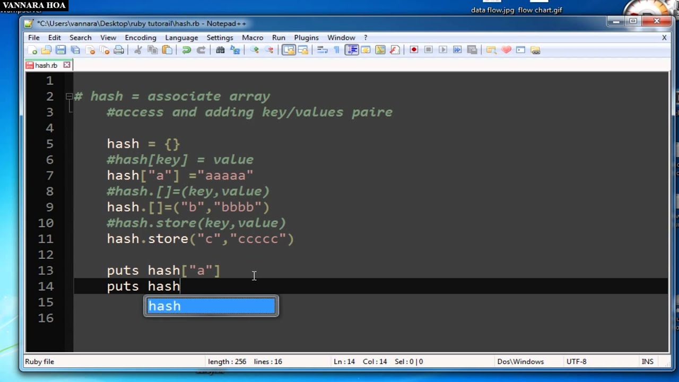
Task: Toggle synchronize vertical scrolling icon
Action: (289, 50)
